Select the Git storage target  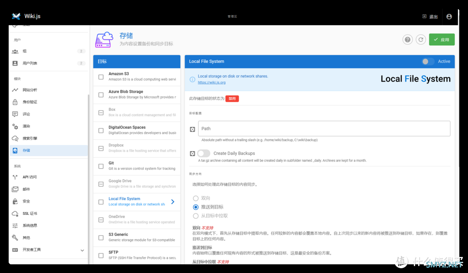[x=136, y=166]
